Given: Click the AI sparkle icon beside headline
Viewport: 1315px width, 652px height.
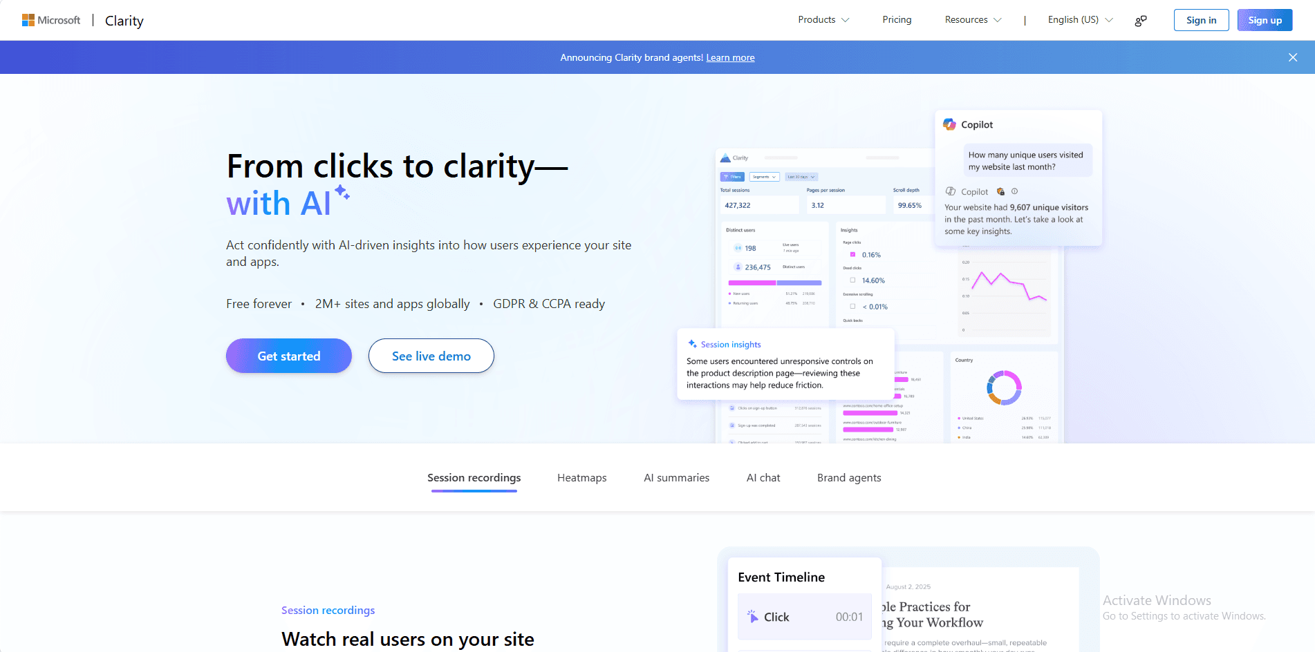Looking at the screenshot, I should [342, 192].
